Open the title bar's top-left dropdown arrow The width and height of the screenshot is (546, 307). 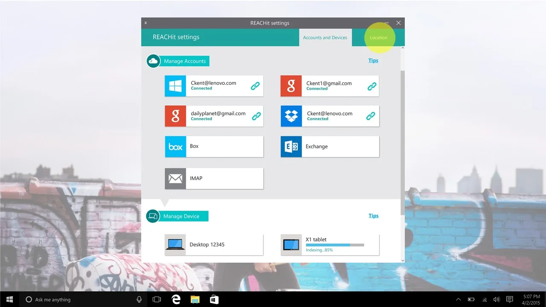(145, 23)
